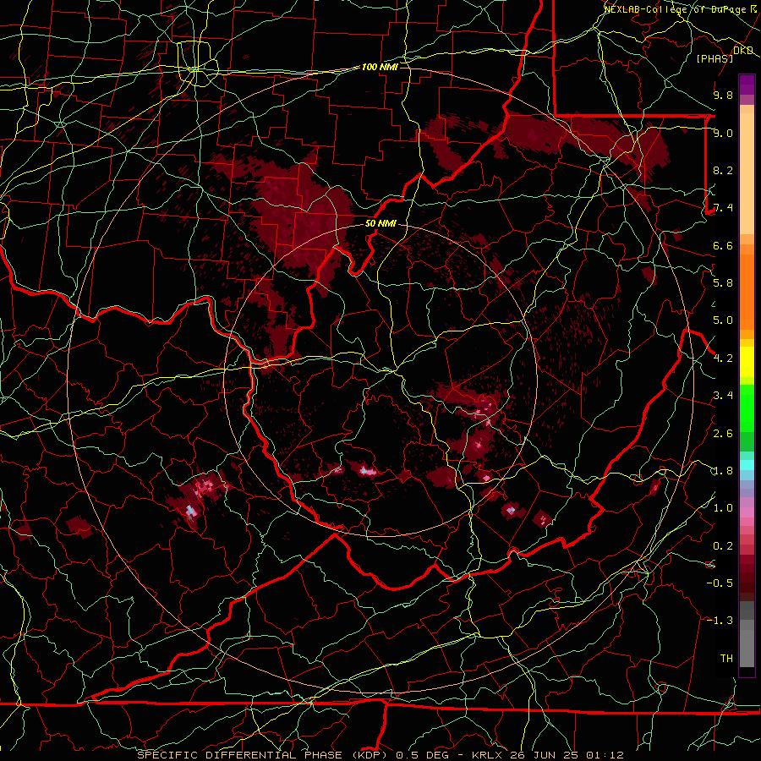The image size is (761, 761).
Task: Click the 6.6 scale value
Action: [723, 245]
